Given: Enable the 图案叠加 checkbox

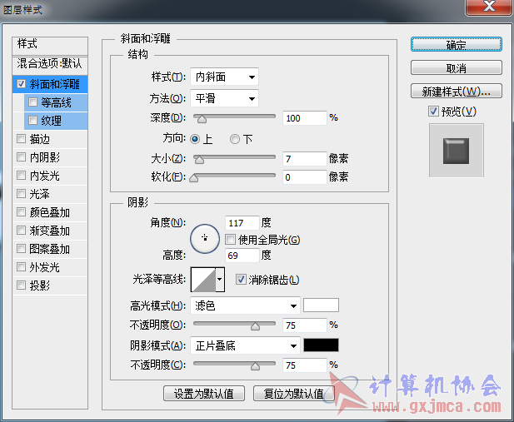Looking at the screenshot, I should pyautogui.click(x=22, y=249).
